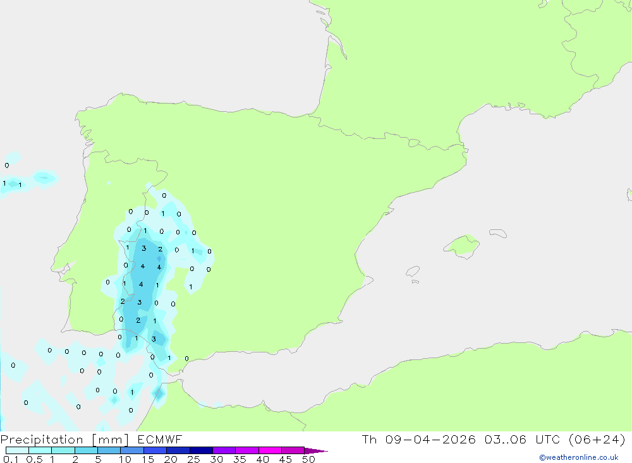Click the 35–40 mm legend color box
The image size is (632, 463).
[x=247, y=450]
